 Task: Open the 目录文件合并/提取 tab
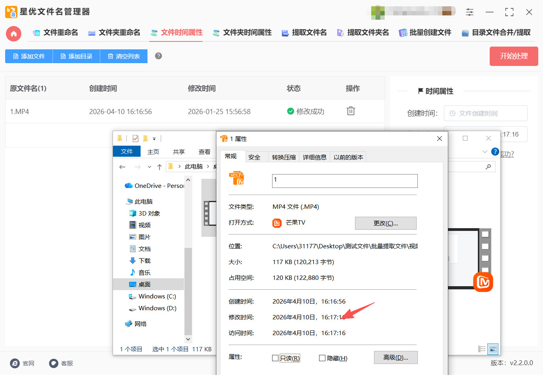pyautogui.click(x=496, y=33)
